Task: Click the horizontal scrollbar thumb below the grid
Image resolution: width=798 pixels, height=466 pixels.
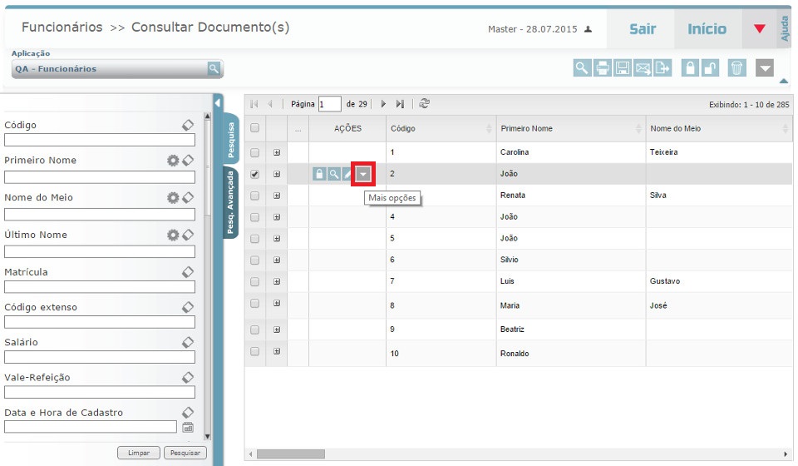Action: point(291,454)
